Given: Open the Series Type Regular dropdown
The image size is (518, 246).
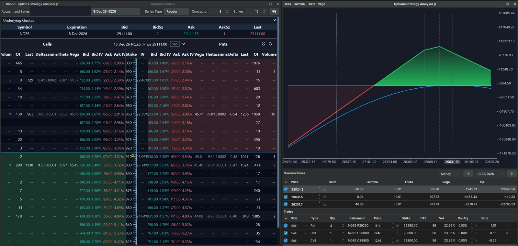Looking at the screenshot, I should pos(176,12).
